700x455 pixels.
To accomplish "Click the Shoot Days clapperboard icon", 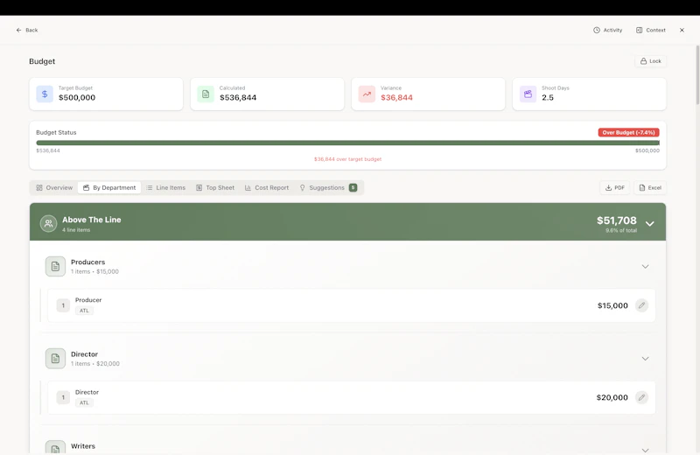I will [528, 94].
